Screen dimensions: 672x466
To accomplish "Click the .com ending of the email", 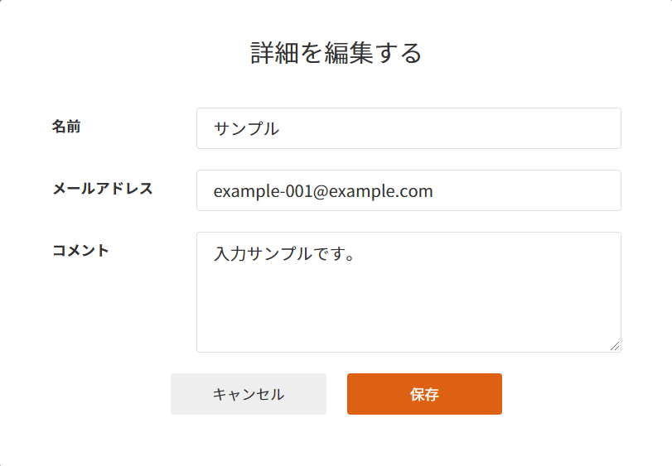I will point(416,191).
